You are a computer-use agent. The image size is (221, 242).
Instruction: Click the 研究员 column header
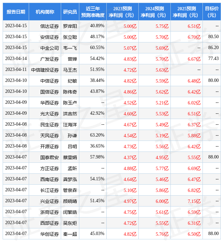click(70, 12)
